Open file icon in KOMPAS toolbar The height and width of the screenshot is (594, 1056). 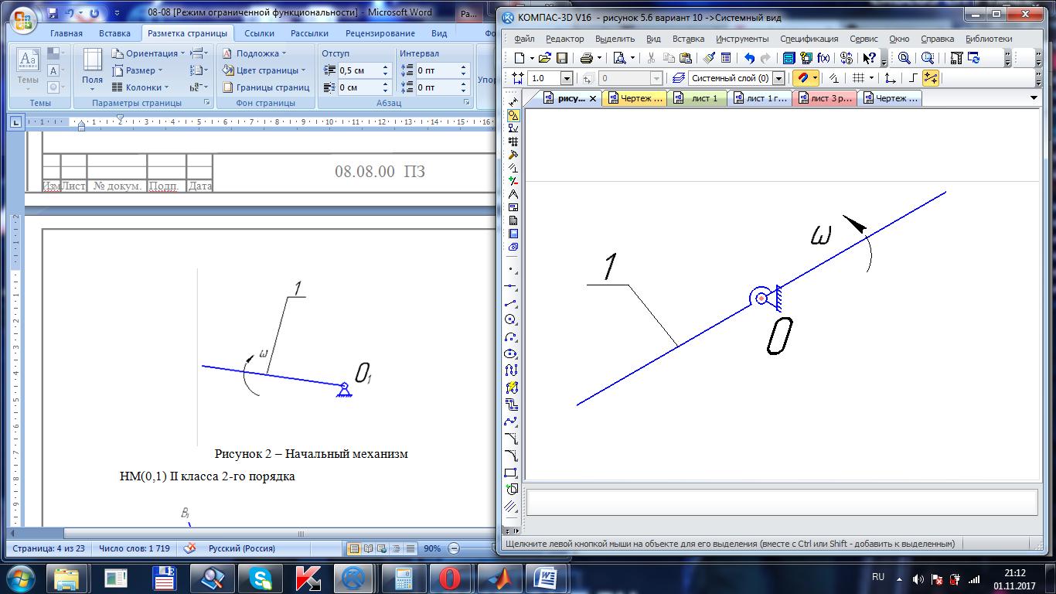pyautogui.click(x=544, y=58)
